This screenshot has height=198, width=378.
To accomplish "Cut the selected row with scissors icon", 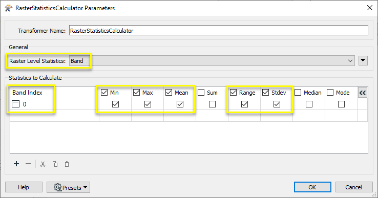I will pyautogui.click(x=43, y=164).
